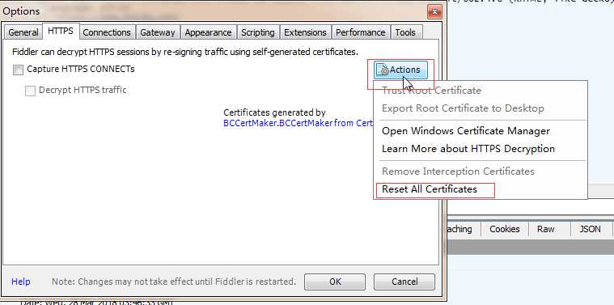This screenshot has width=614, height=305.
Task: Toggle Decrypt HTTPS traffic checkbox
Action: (x=30, y=91)
